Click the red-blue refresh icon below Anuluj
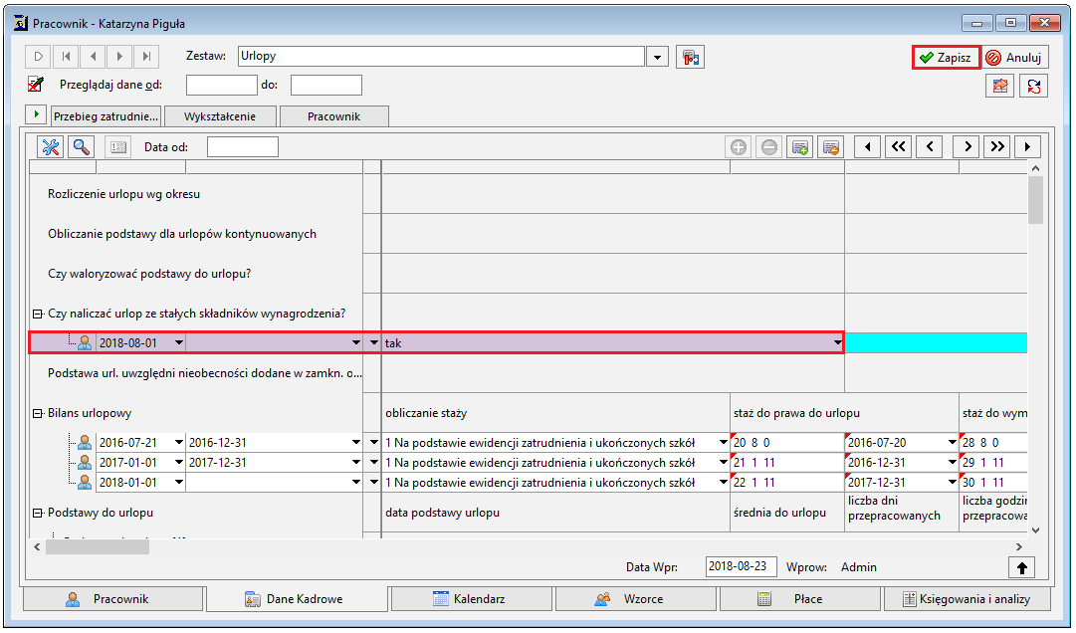 (x=1033, y=86)
